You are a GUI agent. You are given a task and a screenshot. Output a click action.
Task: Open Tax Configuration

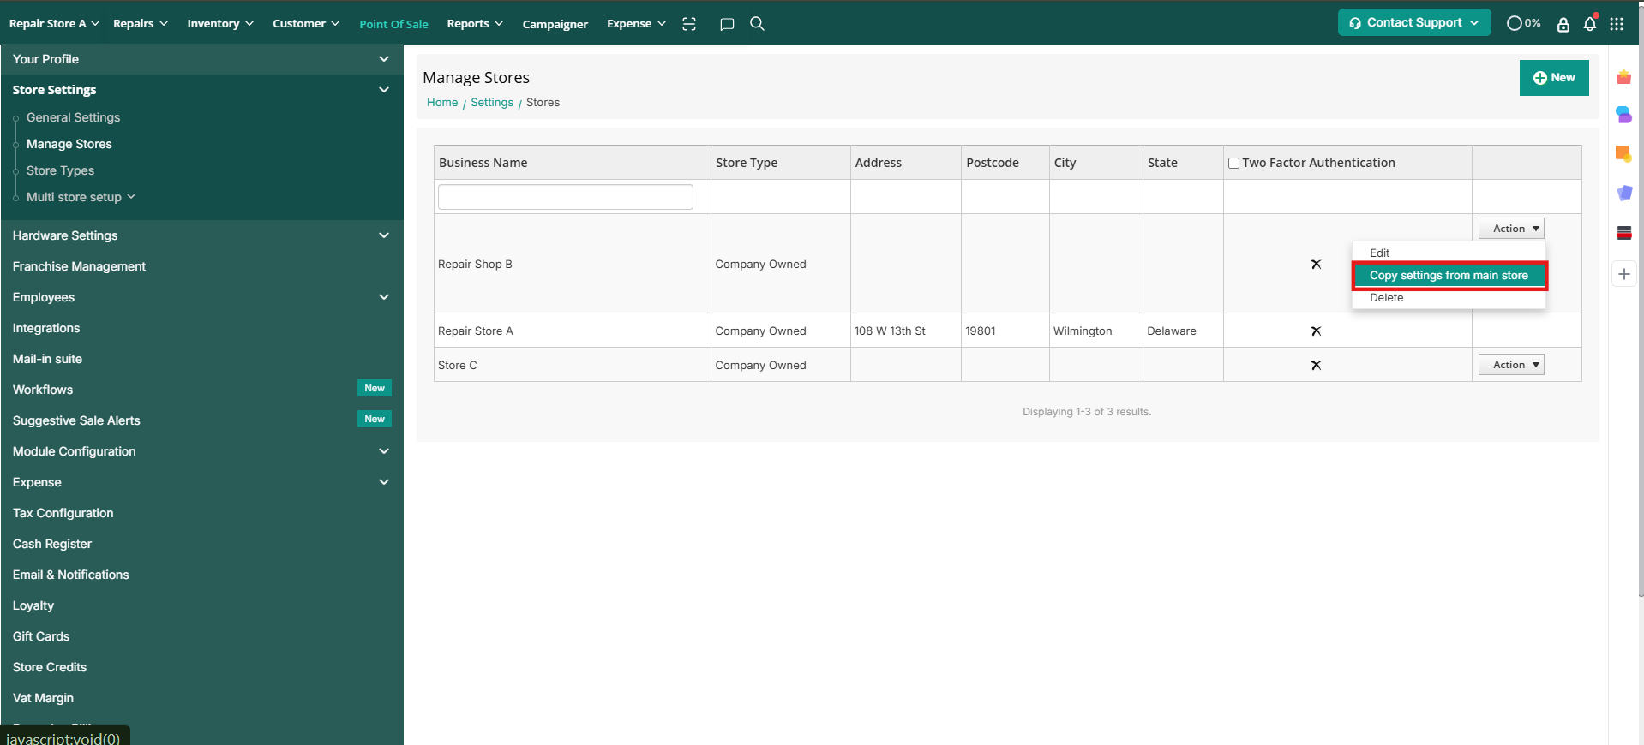pyautogui.click(x=63, y=513)
